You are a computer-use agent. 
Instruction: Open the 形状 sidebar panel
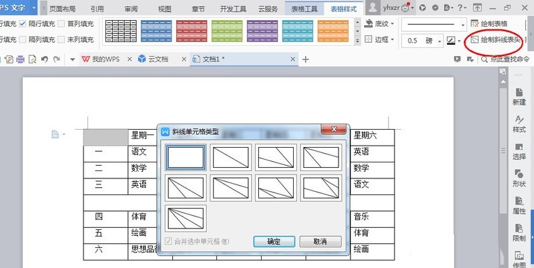(x=519, y=178)
